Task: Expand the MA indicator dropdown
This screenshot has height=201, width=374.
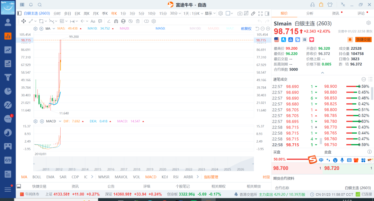Action: (x=53, y=28)
